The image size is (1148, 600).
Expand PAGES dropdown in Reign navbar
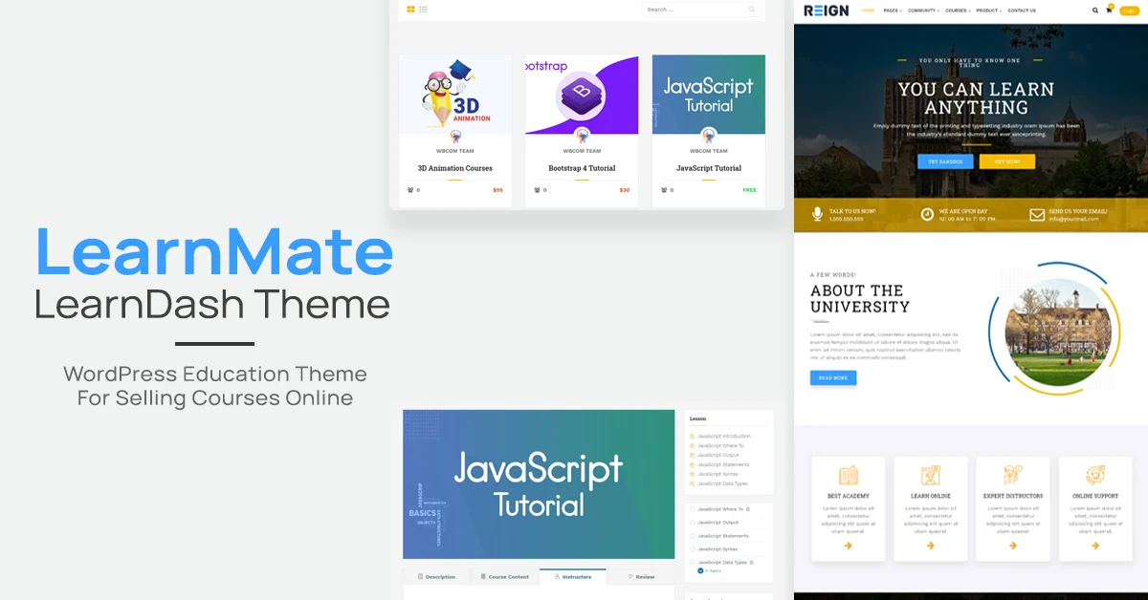tap(893, 11)
